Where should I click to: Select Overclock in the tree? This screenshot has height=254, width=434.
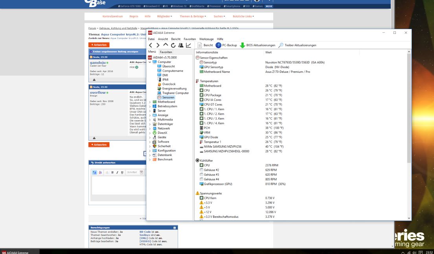click(x=169, y=84)
